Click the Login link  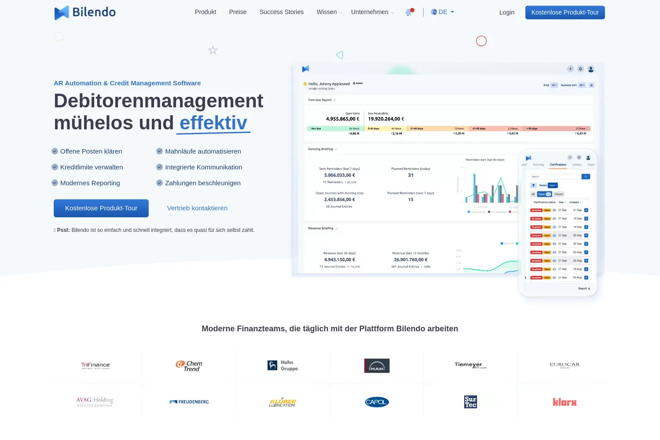(x=507, y=12)
